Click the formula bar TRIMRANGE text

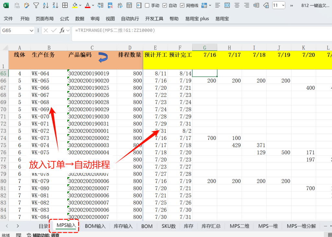point(115,30)
